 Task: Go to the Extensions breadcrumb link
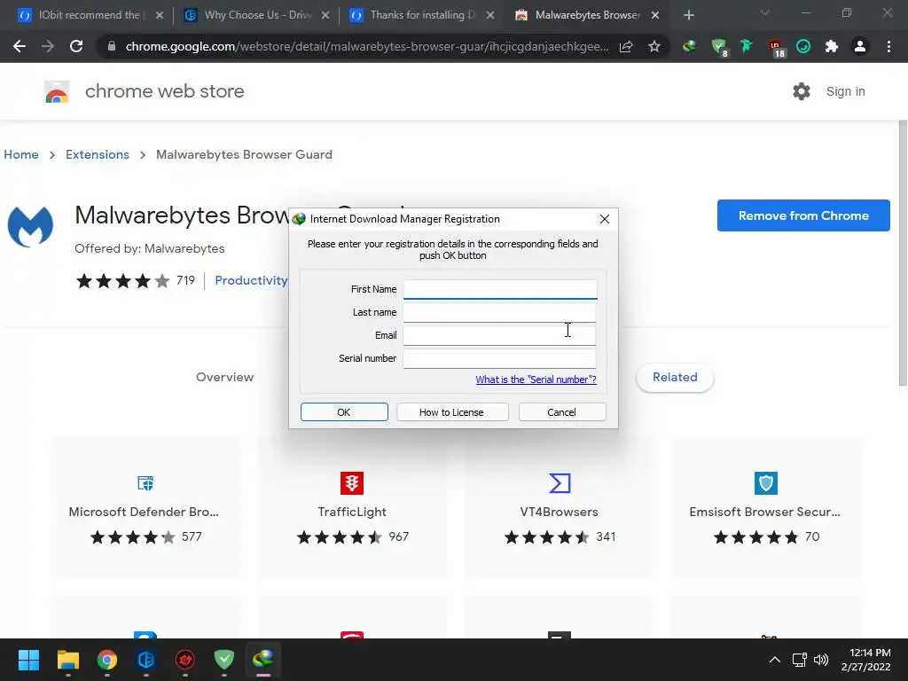click(x=98, y=154)
